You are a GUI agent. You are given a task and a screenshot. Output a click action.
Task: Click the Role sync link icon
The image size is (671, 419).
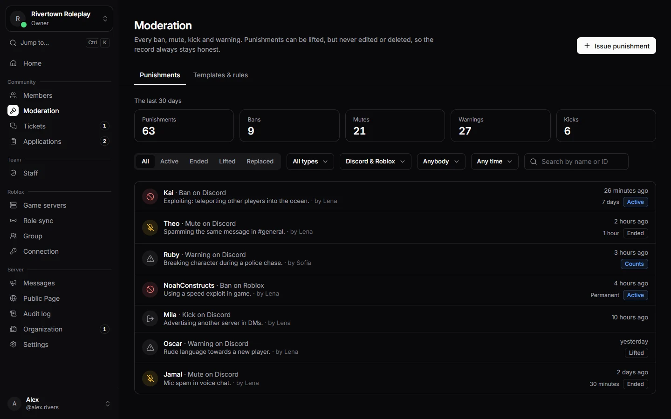click(x=13, y=221)
